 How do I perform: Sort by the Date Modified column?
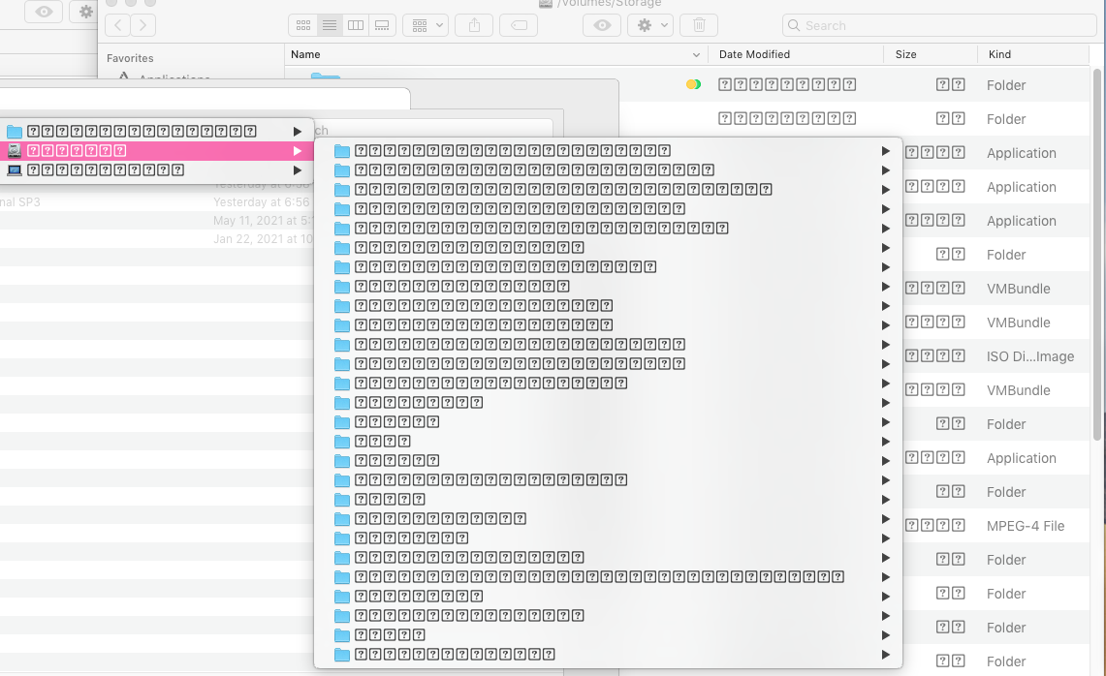[796, 54]
